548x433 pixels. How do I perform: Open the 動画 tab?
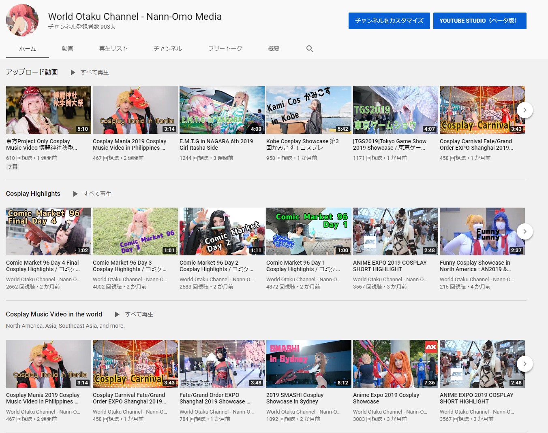point(68,49)
